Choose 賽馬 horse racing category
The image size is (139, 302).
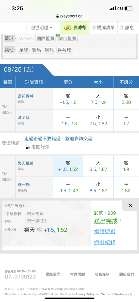click(x=36, y=50)
